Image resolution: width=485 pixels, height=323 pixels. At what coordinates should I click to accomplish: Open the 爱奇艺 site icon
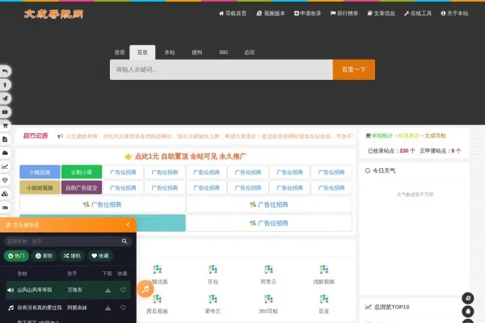click(x=213, y=300)
